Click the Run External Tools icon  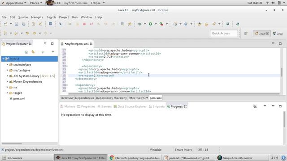click(x=161, y=24)
